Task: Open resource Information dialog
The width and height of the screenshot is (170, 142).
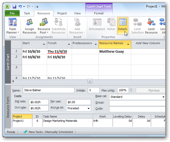Action: (97, 25)
